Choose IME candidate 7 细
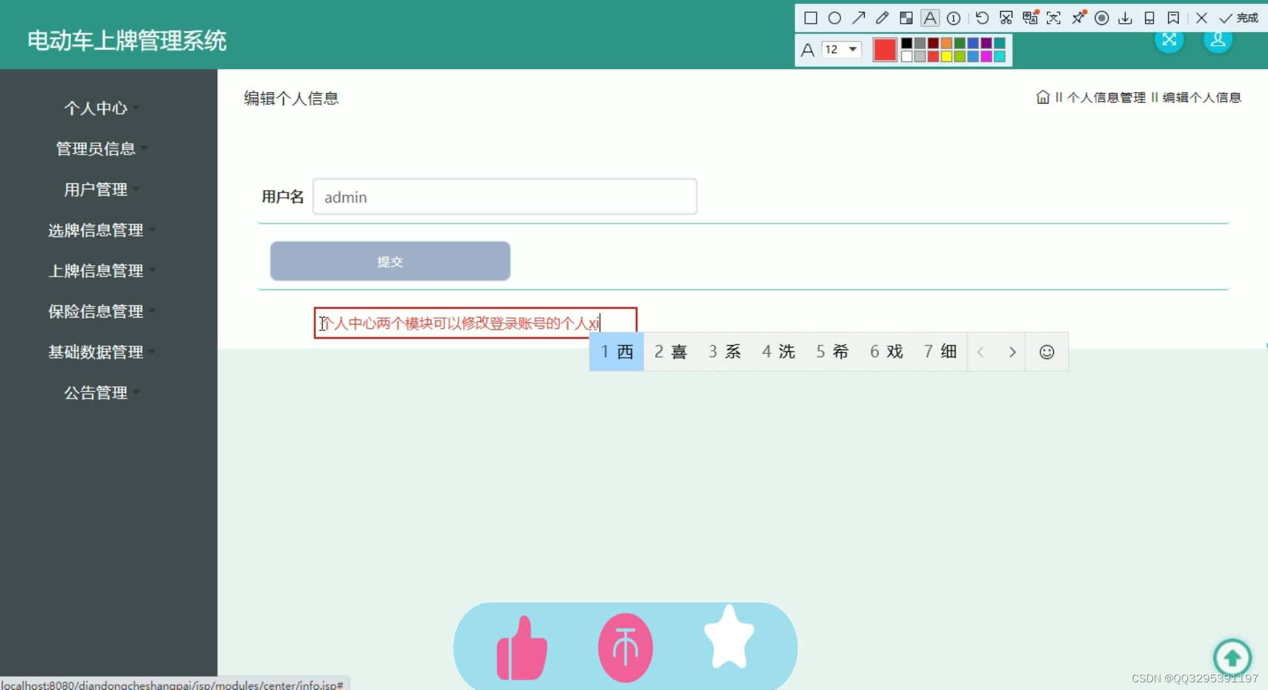The width and height of the screenshot is (1268, 690). [x=940, y=352]
